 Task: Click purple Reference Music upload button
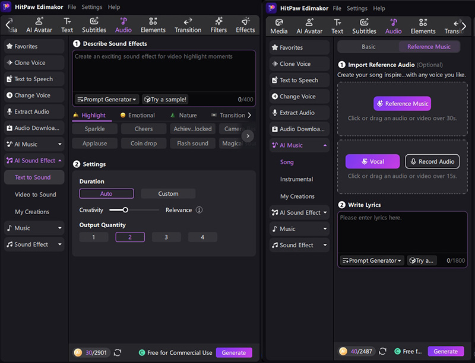(x=403, y=104)
